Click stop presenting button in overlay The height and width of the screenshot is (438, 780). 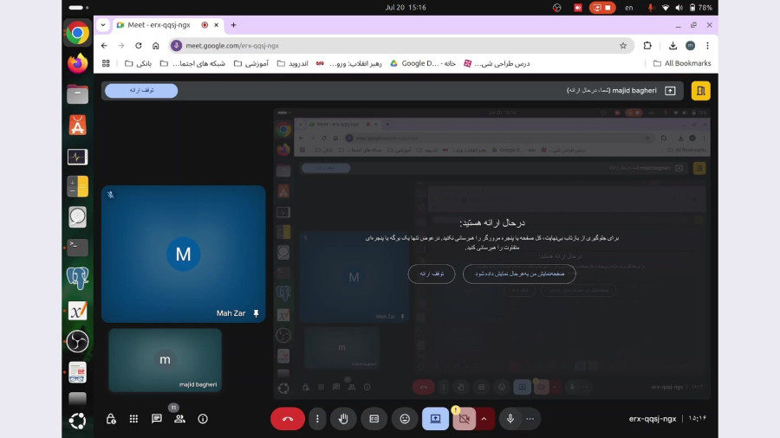point(432,274)
